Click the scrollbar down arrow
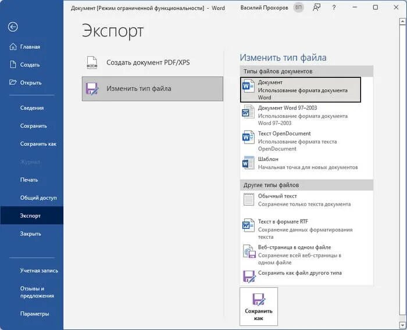Viewport: 407px width, 330px height. tap(402, 325)
